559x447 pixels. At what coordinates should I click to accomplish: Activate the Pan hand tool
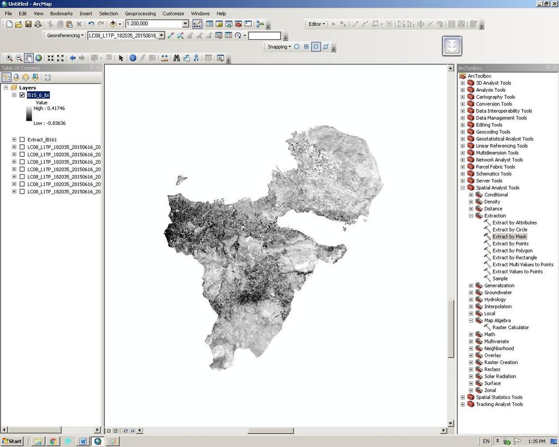point(28,58)
